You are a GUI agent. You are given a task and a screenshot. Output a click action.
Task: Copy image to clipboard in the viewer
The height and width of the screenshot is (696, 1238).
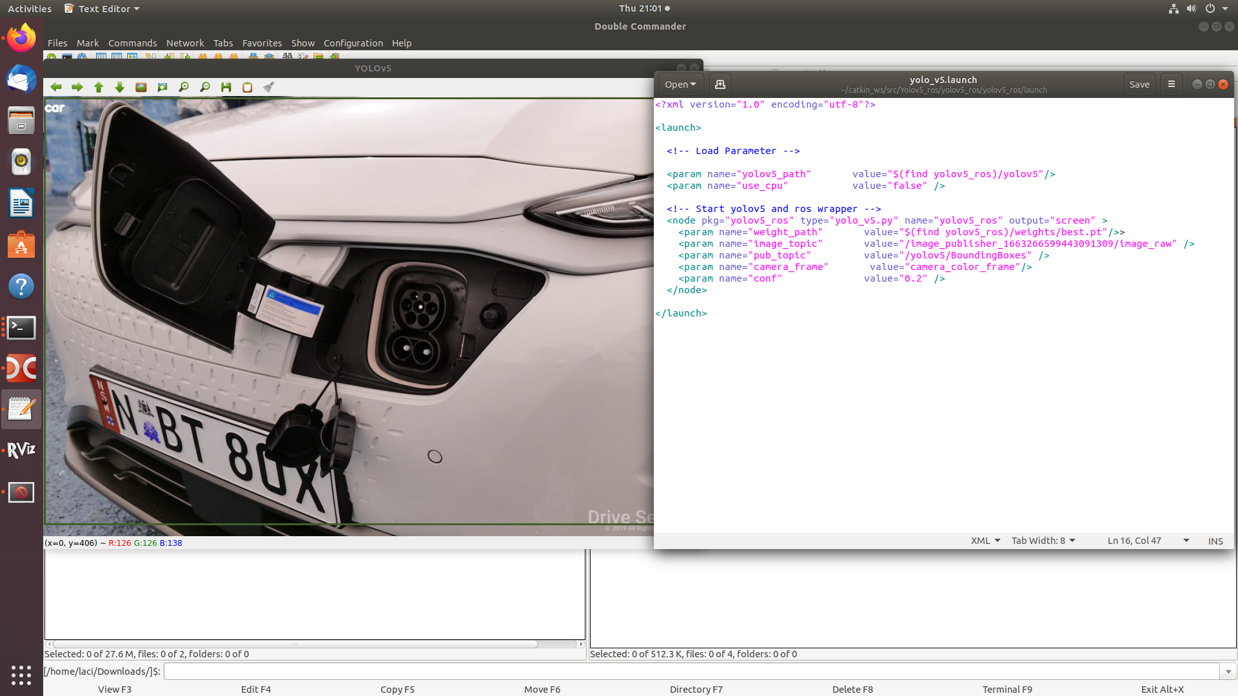(248, 87)
